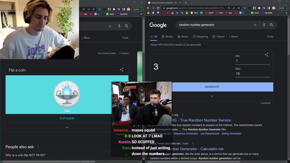Expand the random number generator widget chevron

click(212, 96)
